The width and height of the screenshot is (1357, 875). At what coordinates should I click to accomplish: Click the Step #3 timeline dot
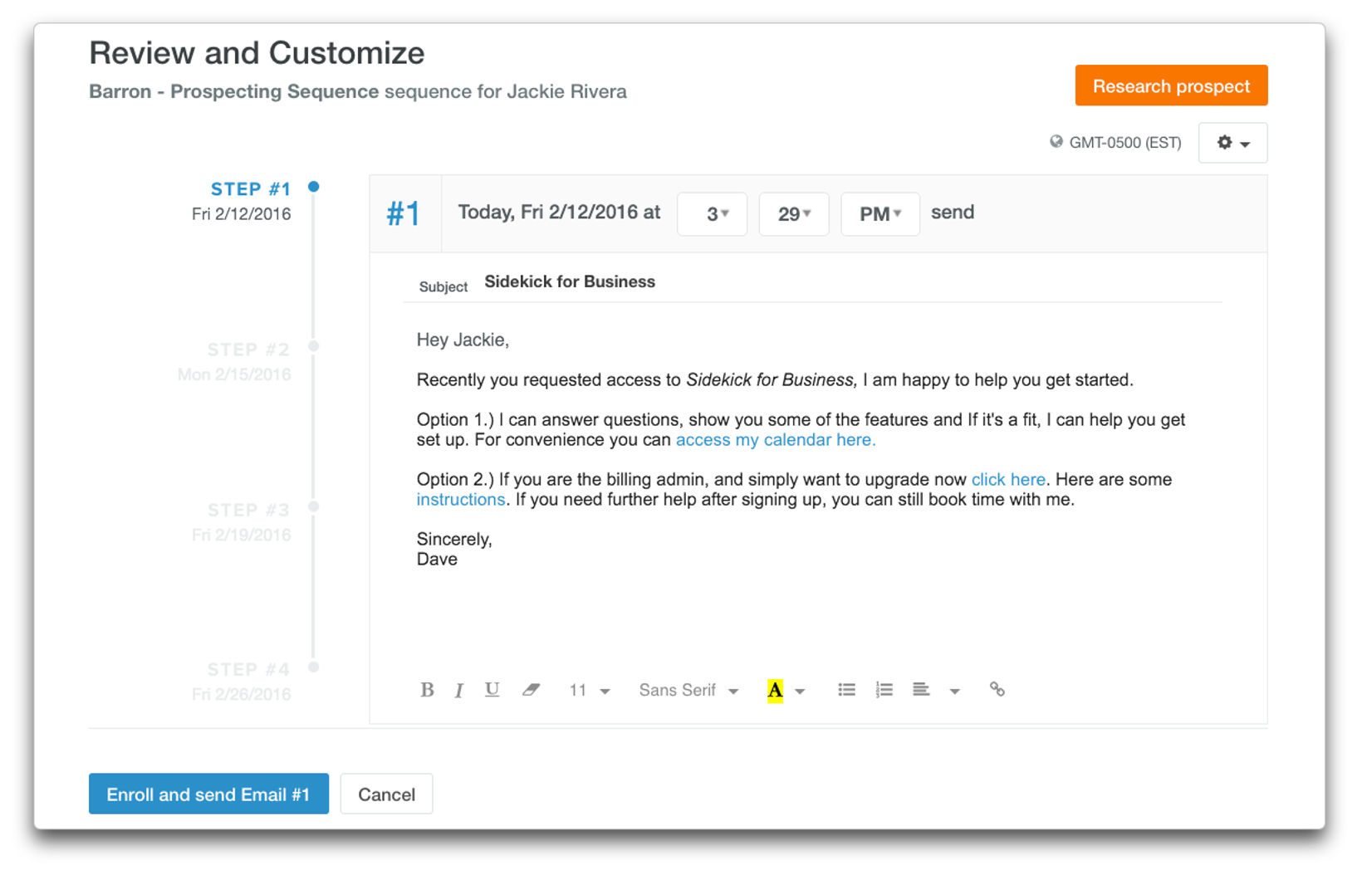[x=314, y=506]
